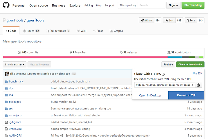
Task: Open the gperftools owner link
Action: pyautogui.click(x=15, y=20)
